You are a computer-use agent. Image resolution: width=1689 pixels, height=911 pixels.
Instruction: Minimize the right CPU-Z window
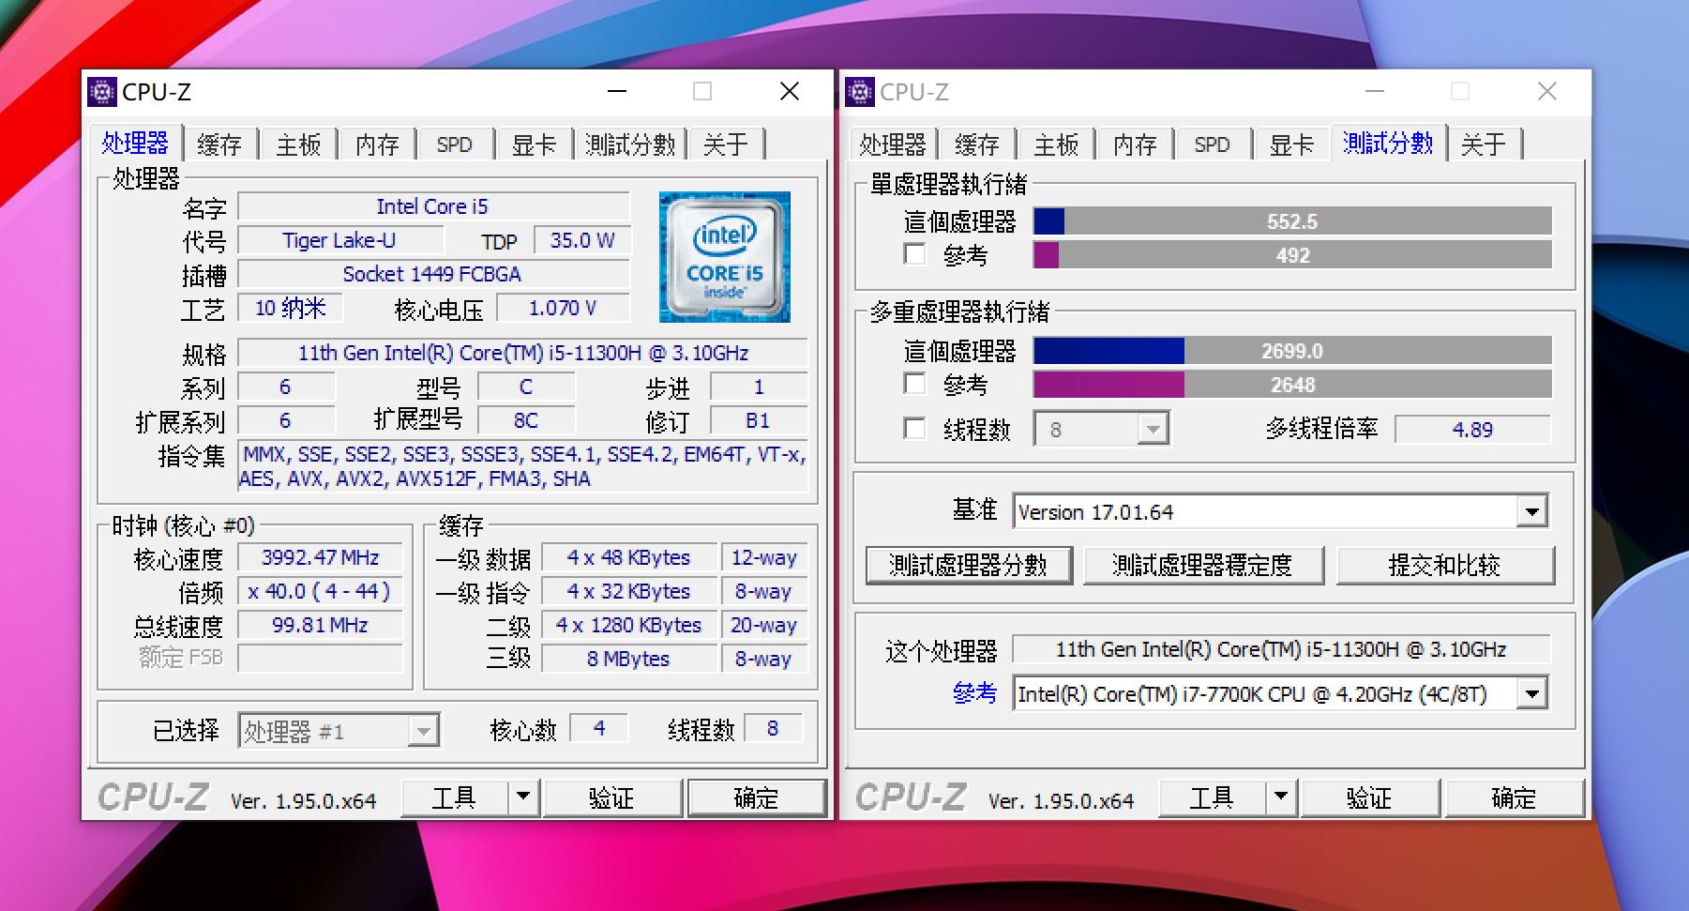tap(1375, 91)
